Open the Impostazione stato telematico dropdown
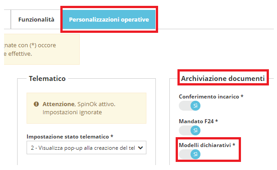Image resolution: width=277 pixels, height=170 pixels. pos(86,148)
